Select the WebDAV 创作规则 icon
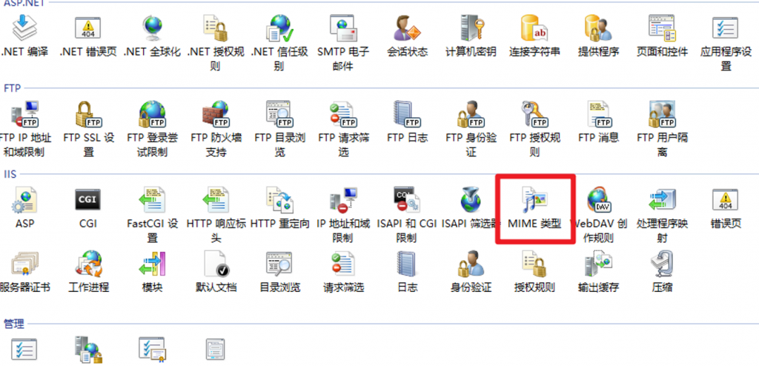 tap(598, 201)
